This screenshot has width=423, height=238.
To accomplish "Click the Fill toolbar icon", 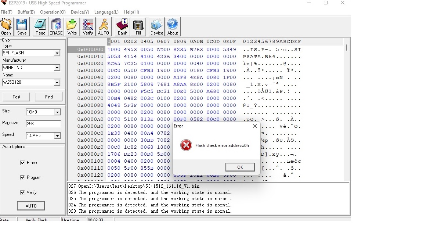I will point(138,27).
